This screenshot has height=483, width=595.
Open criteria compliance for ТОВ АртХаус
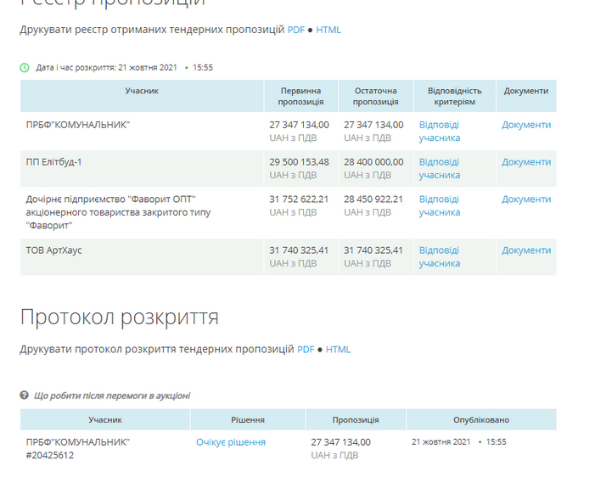439,256
